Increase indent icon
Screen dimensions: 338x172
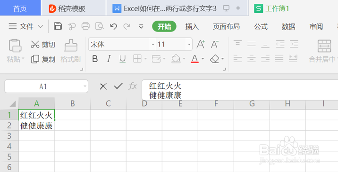click(294, 44)
